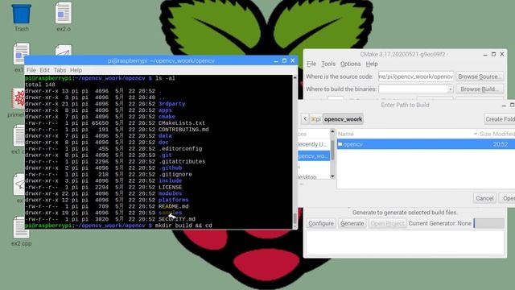Select the opencv folder row
The width and height of the screenshot is (515, 290).
[426, 144]
